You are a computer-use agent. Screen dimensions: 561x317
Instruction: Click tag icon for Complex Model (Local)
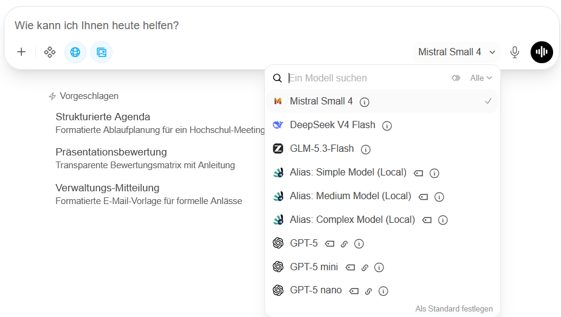427,220
